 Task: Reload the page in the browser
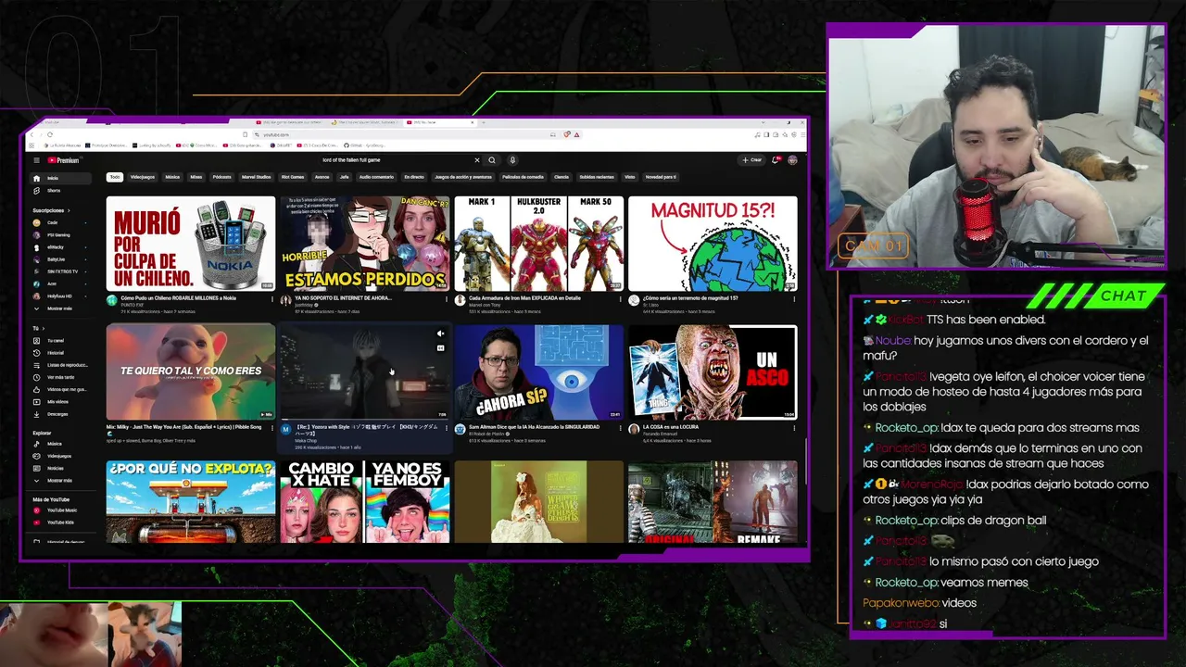(x=50, y=134)
